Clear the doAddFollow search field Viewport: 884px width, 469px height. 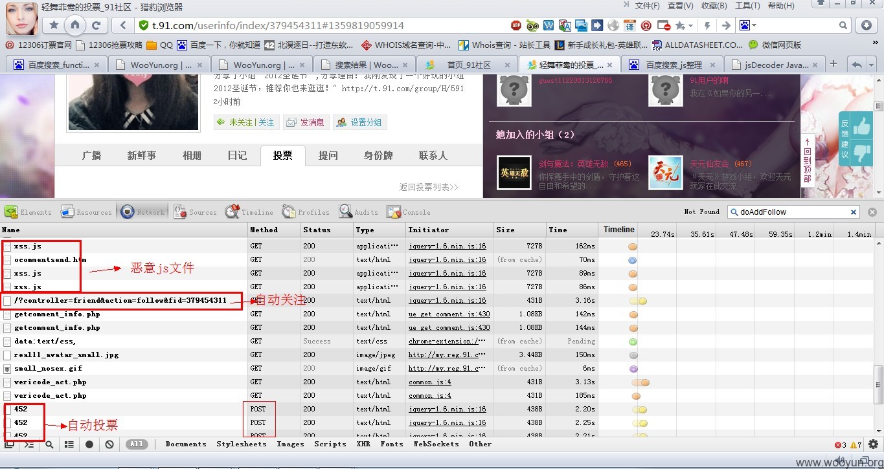854,212
